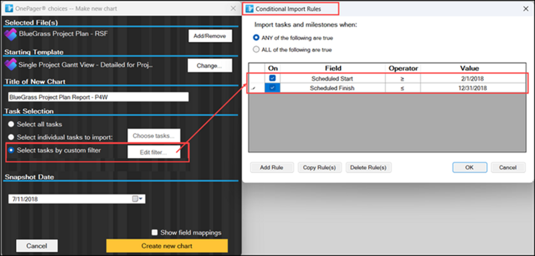Select the 'Select all tasks' option
This screenshot has width=535, height=256.
coord(11,125)
